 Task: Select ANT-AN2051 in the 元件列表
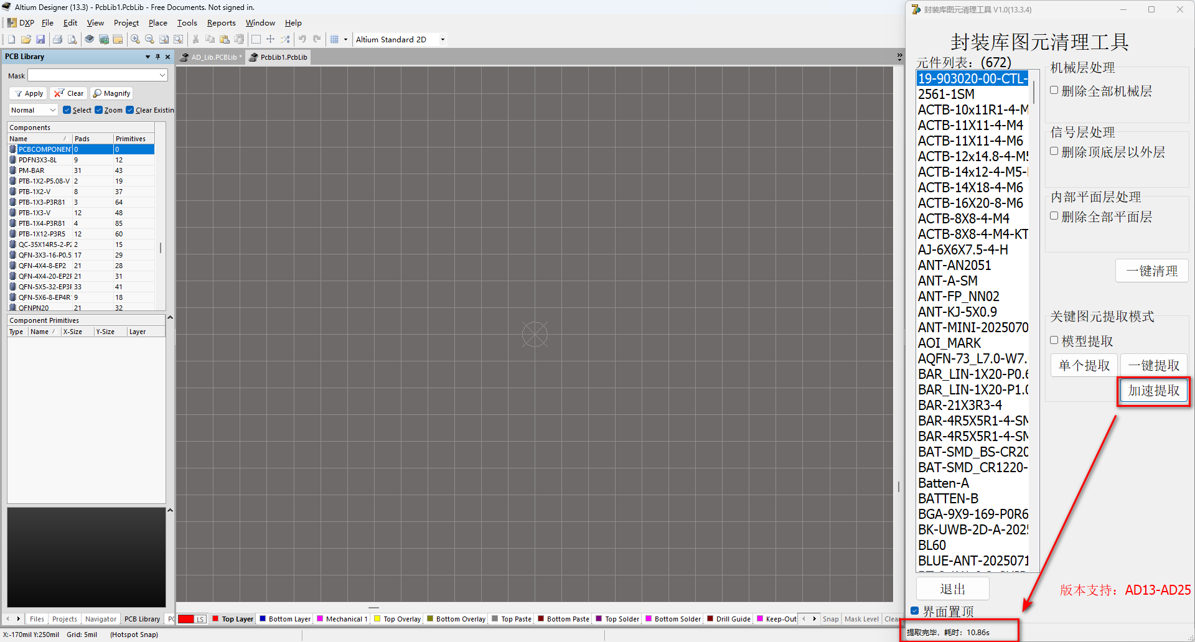[972, 265]
